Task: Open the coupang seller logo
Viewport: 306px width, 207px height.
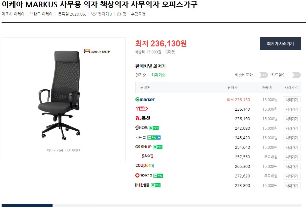Action: point(145,165)
